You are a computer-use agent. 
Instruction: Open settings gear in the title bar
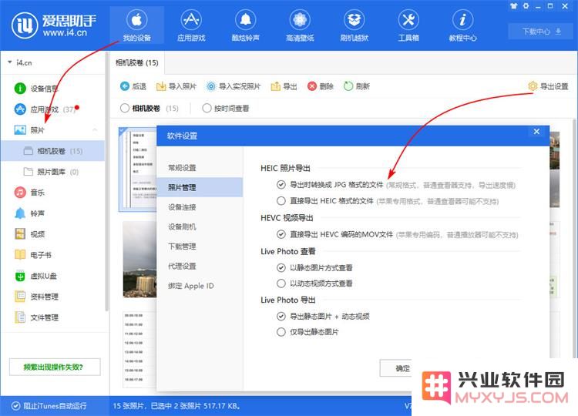point(526,6)
